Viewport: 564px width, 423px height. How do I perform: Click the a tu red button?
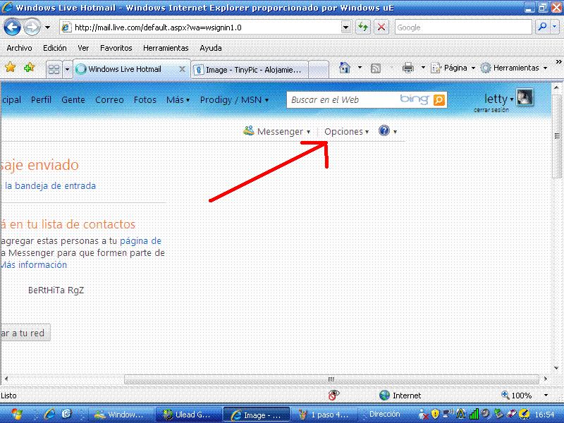click(25, 333)
